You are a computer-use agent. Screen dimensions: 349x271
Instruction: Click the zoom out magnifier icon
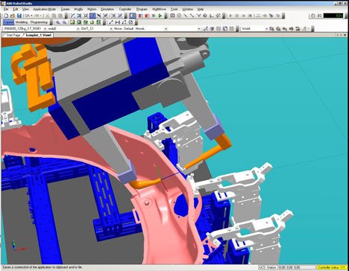[64, 22]
